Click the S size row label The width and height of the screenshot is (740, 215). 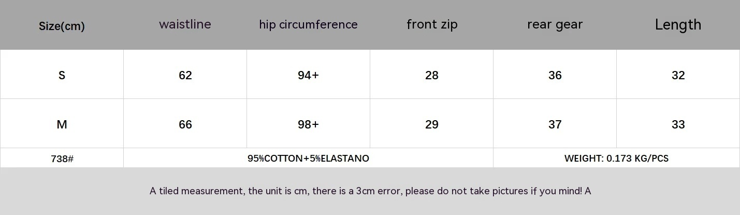(62, 75)
